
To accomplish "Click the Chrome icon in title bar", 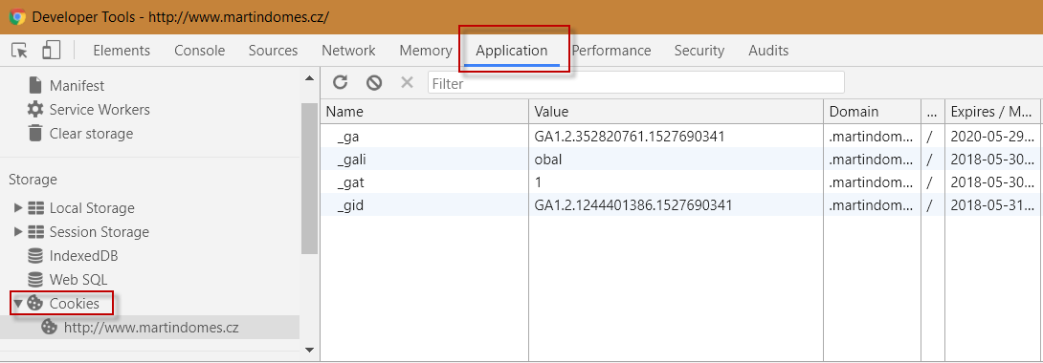I will pos(18,16).
